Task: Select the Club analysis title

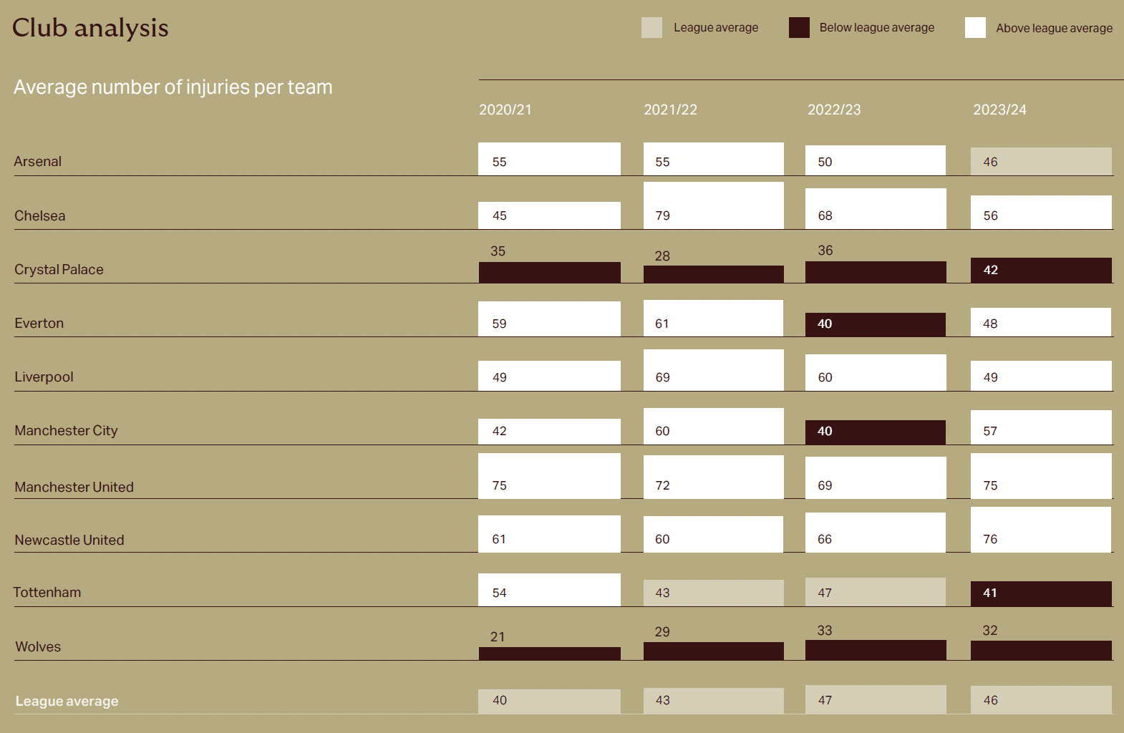Action: [90, 28]
